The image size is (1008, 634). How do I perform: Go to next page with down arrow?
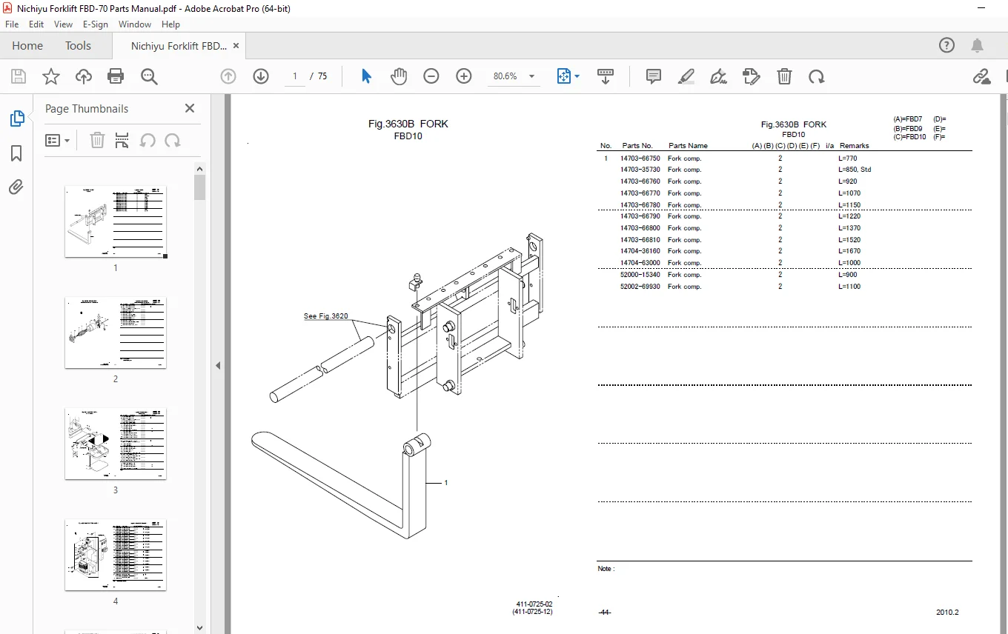pos(261,76)
